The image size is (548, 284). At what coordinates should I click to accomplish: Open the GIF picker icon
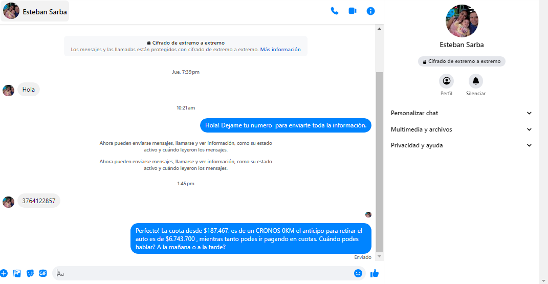click(43, 273)
